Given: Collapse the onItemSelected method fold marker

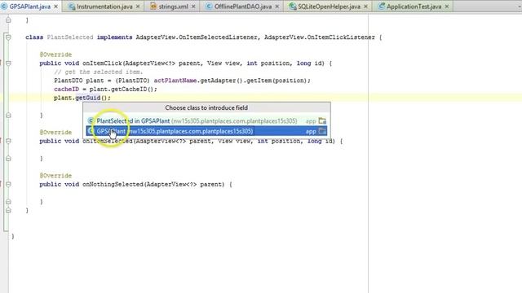Looking at the screenshot, I should 8,141.
